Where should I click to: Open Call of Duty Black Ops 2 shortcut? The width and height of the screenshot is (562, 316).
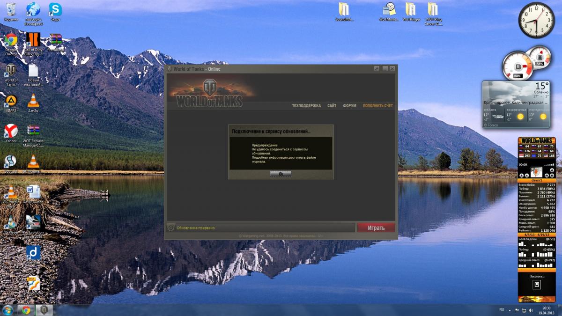pyautogui.click(x=33, y=41)
